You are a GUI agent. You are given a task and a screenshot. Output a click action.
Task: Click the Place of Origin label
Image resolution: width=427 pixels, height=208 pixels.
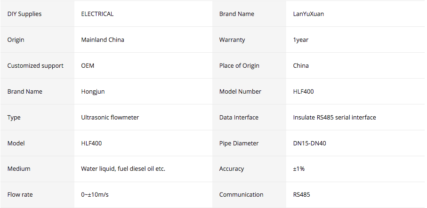[x=239, y=66]
